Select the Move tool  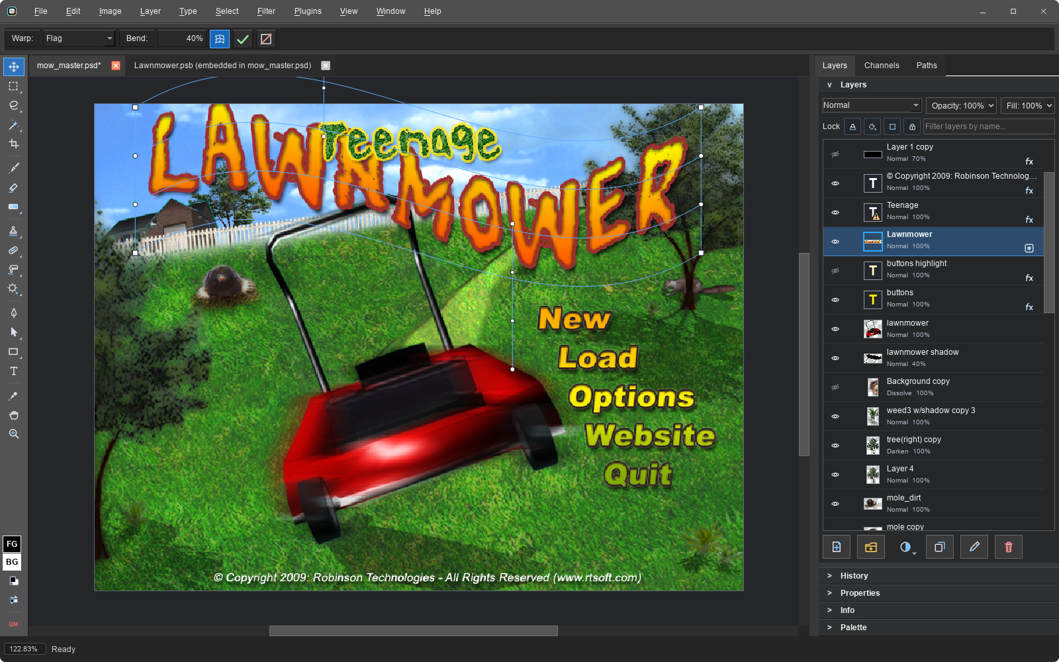13,67
